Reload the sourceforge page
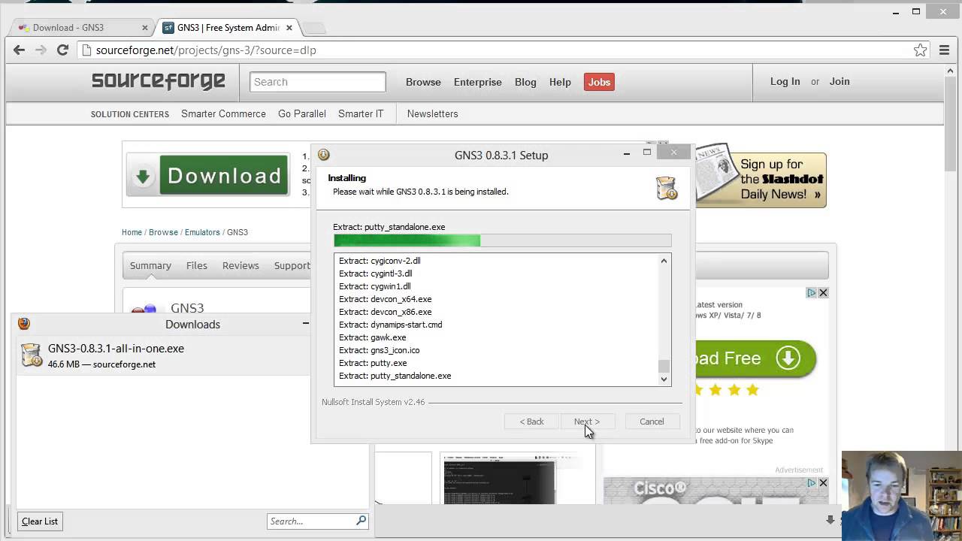Viewport: 962px width, 541px height. (62, 50)
